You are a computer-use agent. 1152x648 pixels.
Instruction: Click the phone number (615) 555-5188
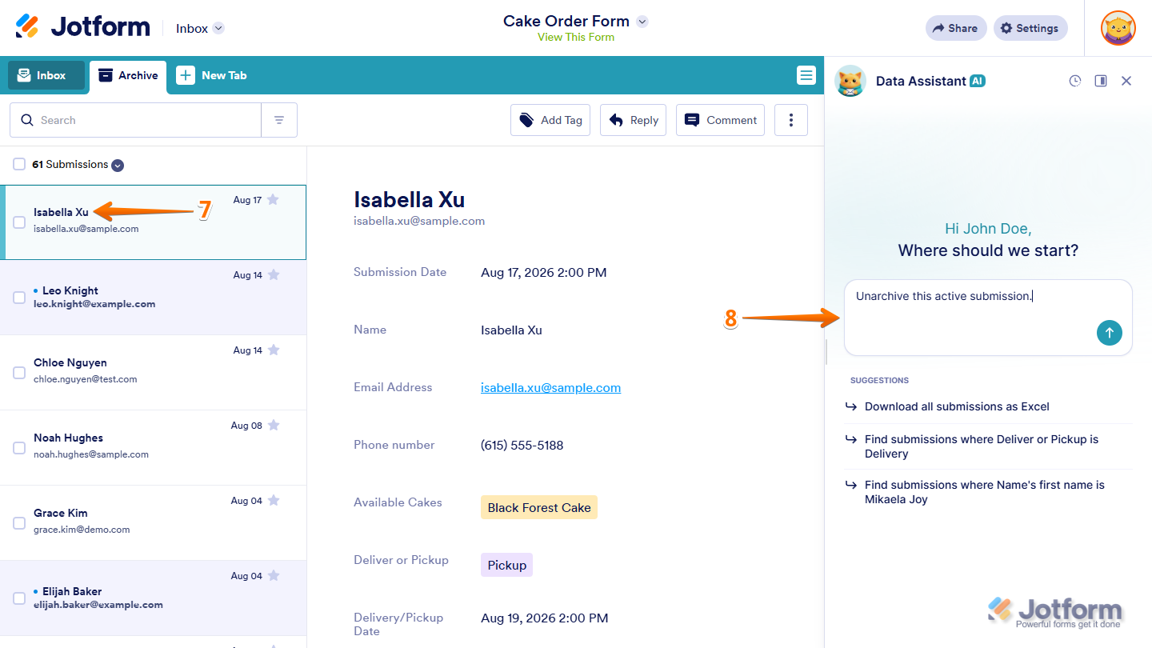coord(522,445)
